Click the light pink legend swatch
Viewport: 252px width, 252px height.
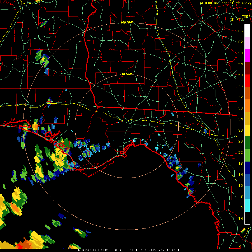(247, 43)
